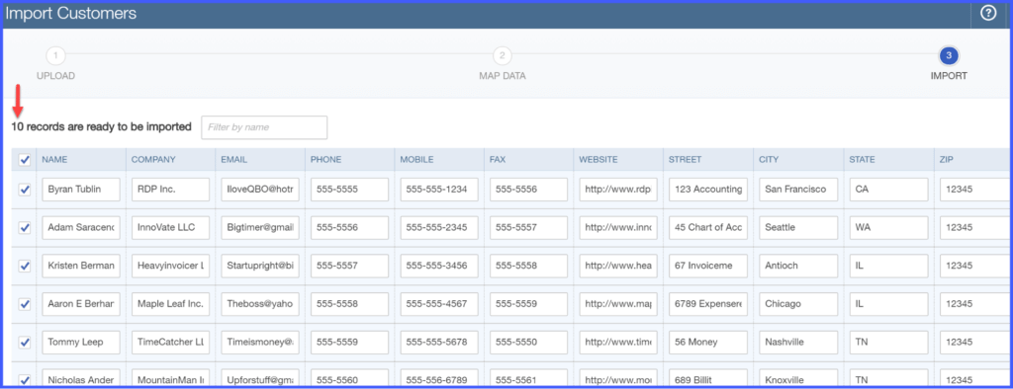This screenshot has width=1013, height=389.
Task: Edit the Byran Tublin name field
Action: 81,190
